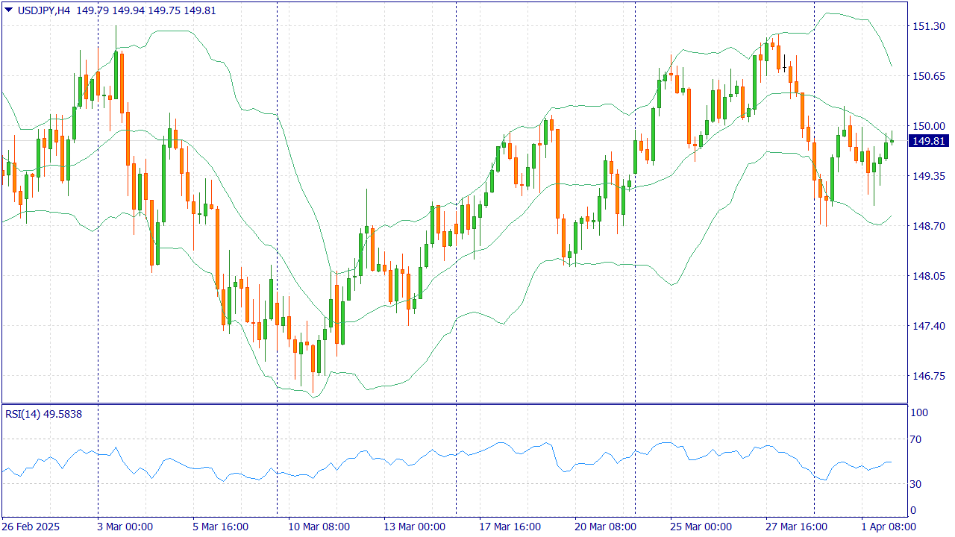Click the RSI 70 level label
The image size is (955, 537).
pyautogui.click(x=918, y=440)
